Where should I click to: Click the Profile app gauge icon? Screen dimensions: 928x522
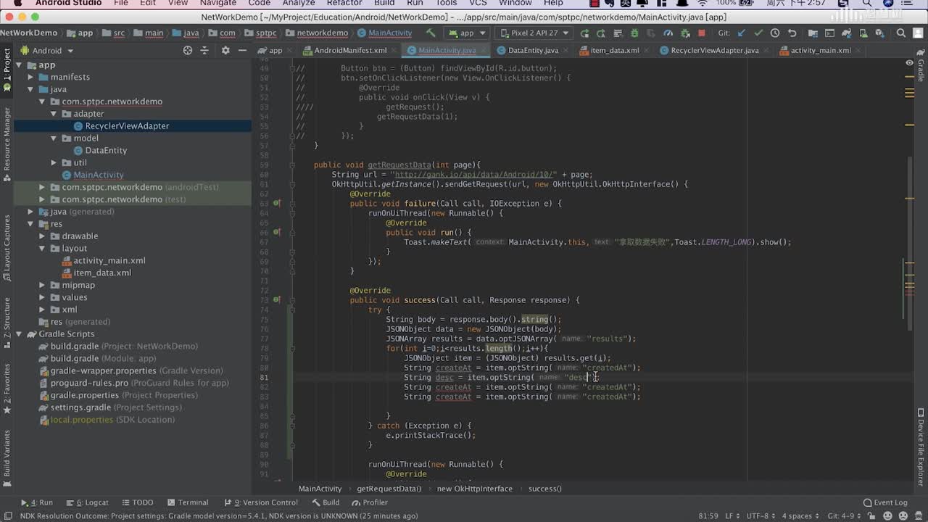[668, 33]
